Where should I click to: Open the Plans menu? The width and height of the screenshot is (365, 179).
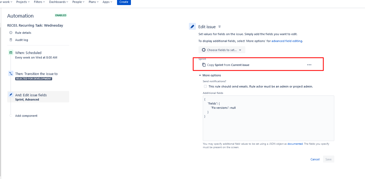pos(94,2)
